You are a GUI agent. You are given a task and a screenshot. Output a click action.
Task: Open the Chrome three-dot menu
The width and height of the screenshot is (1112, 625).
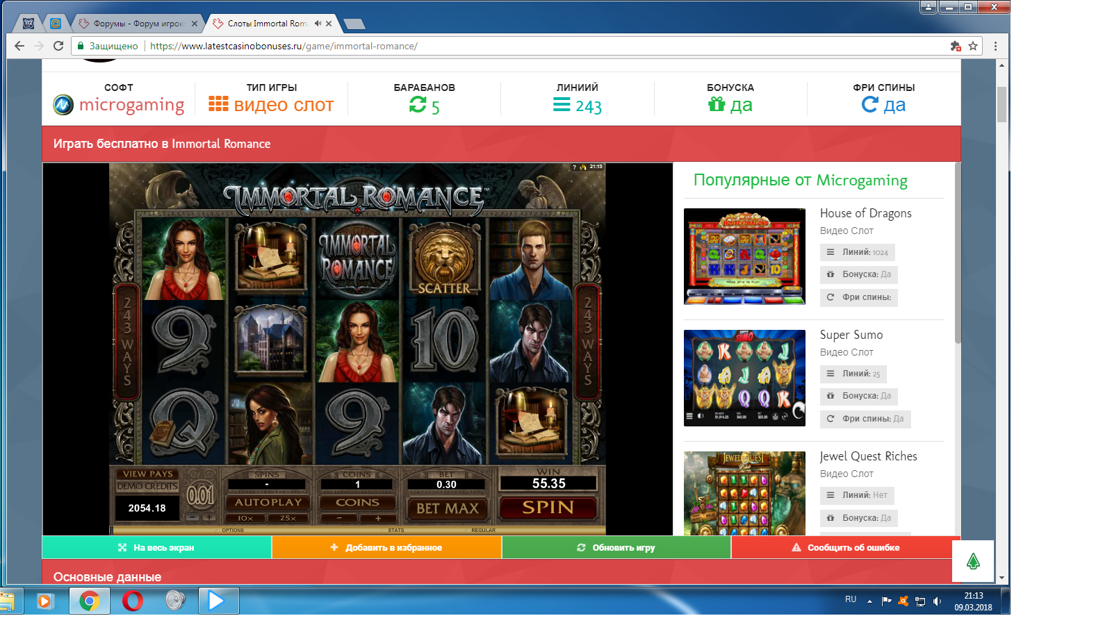(x=995, y=46)
